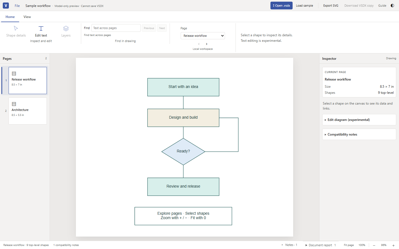Click the Sample workflow document title
Viewport: 399px width, 249px height.
[38, 6]
